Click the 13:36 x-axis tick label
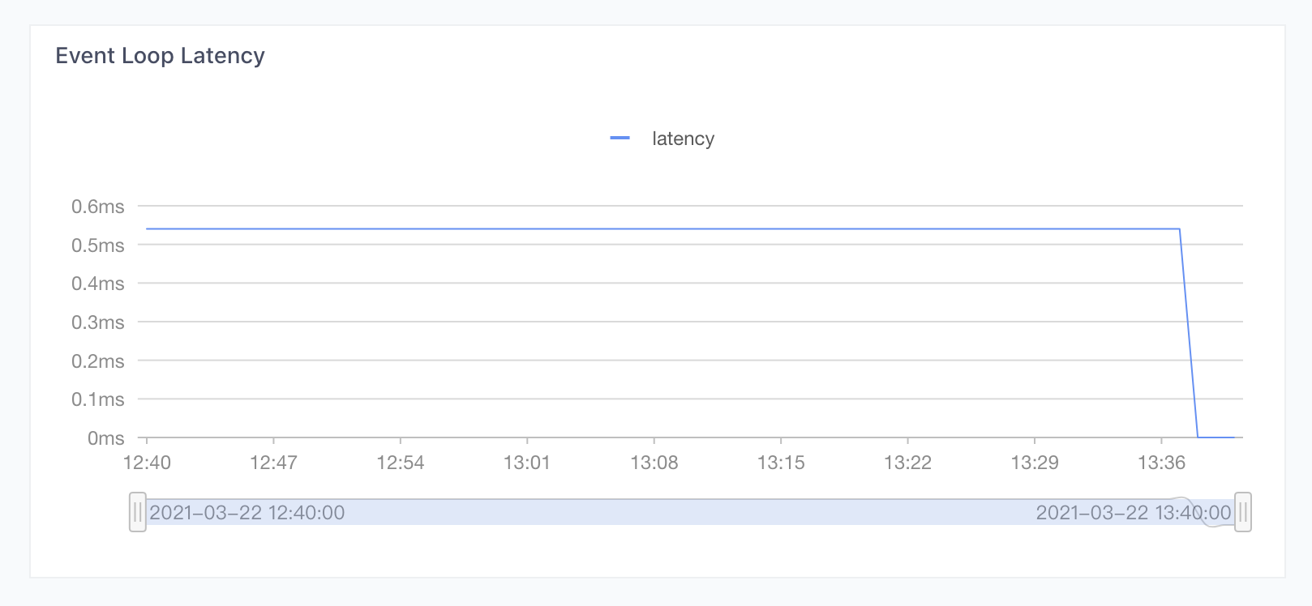 tap(1161, 463)
